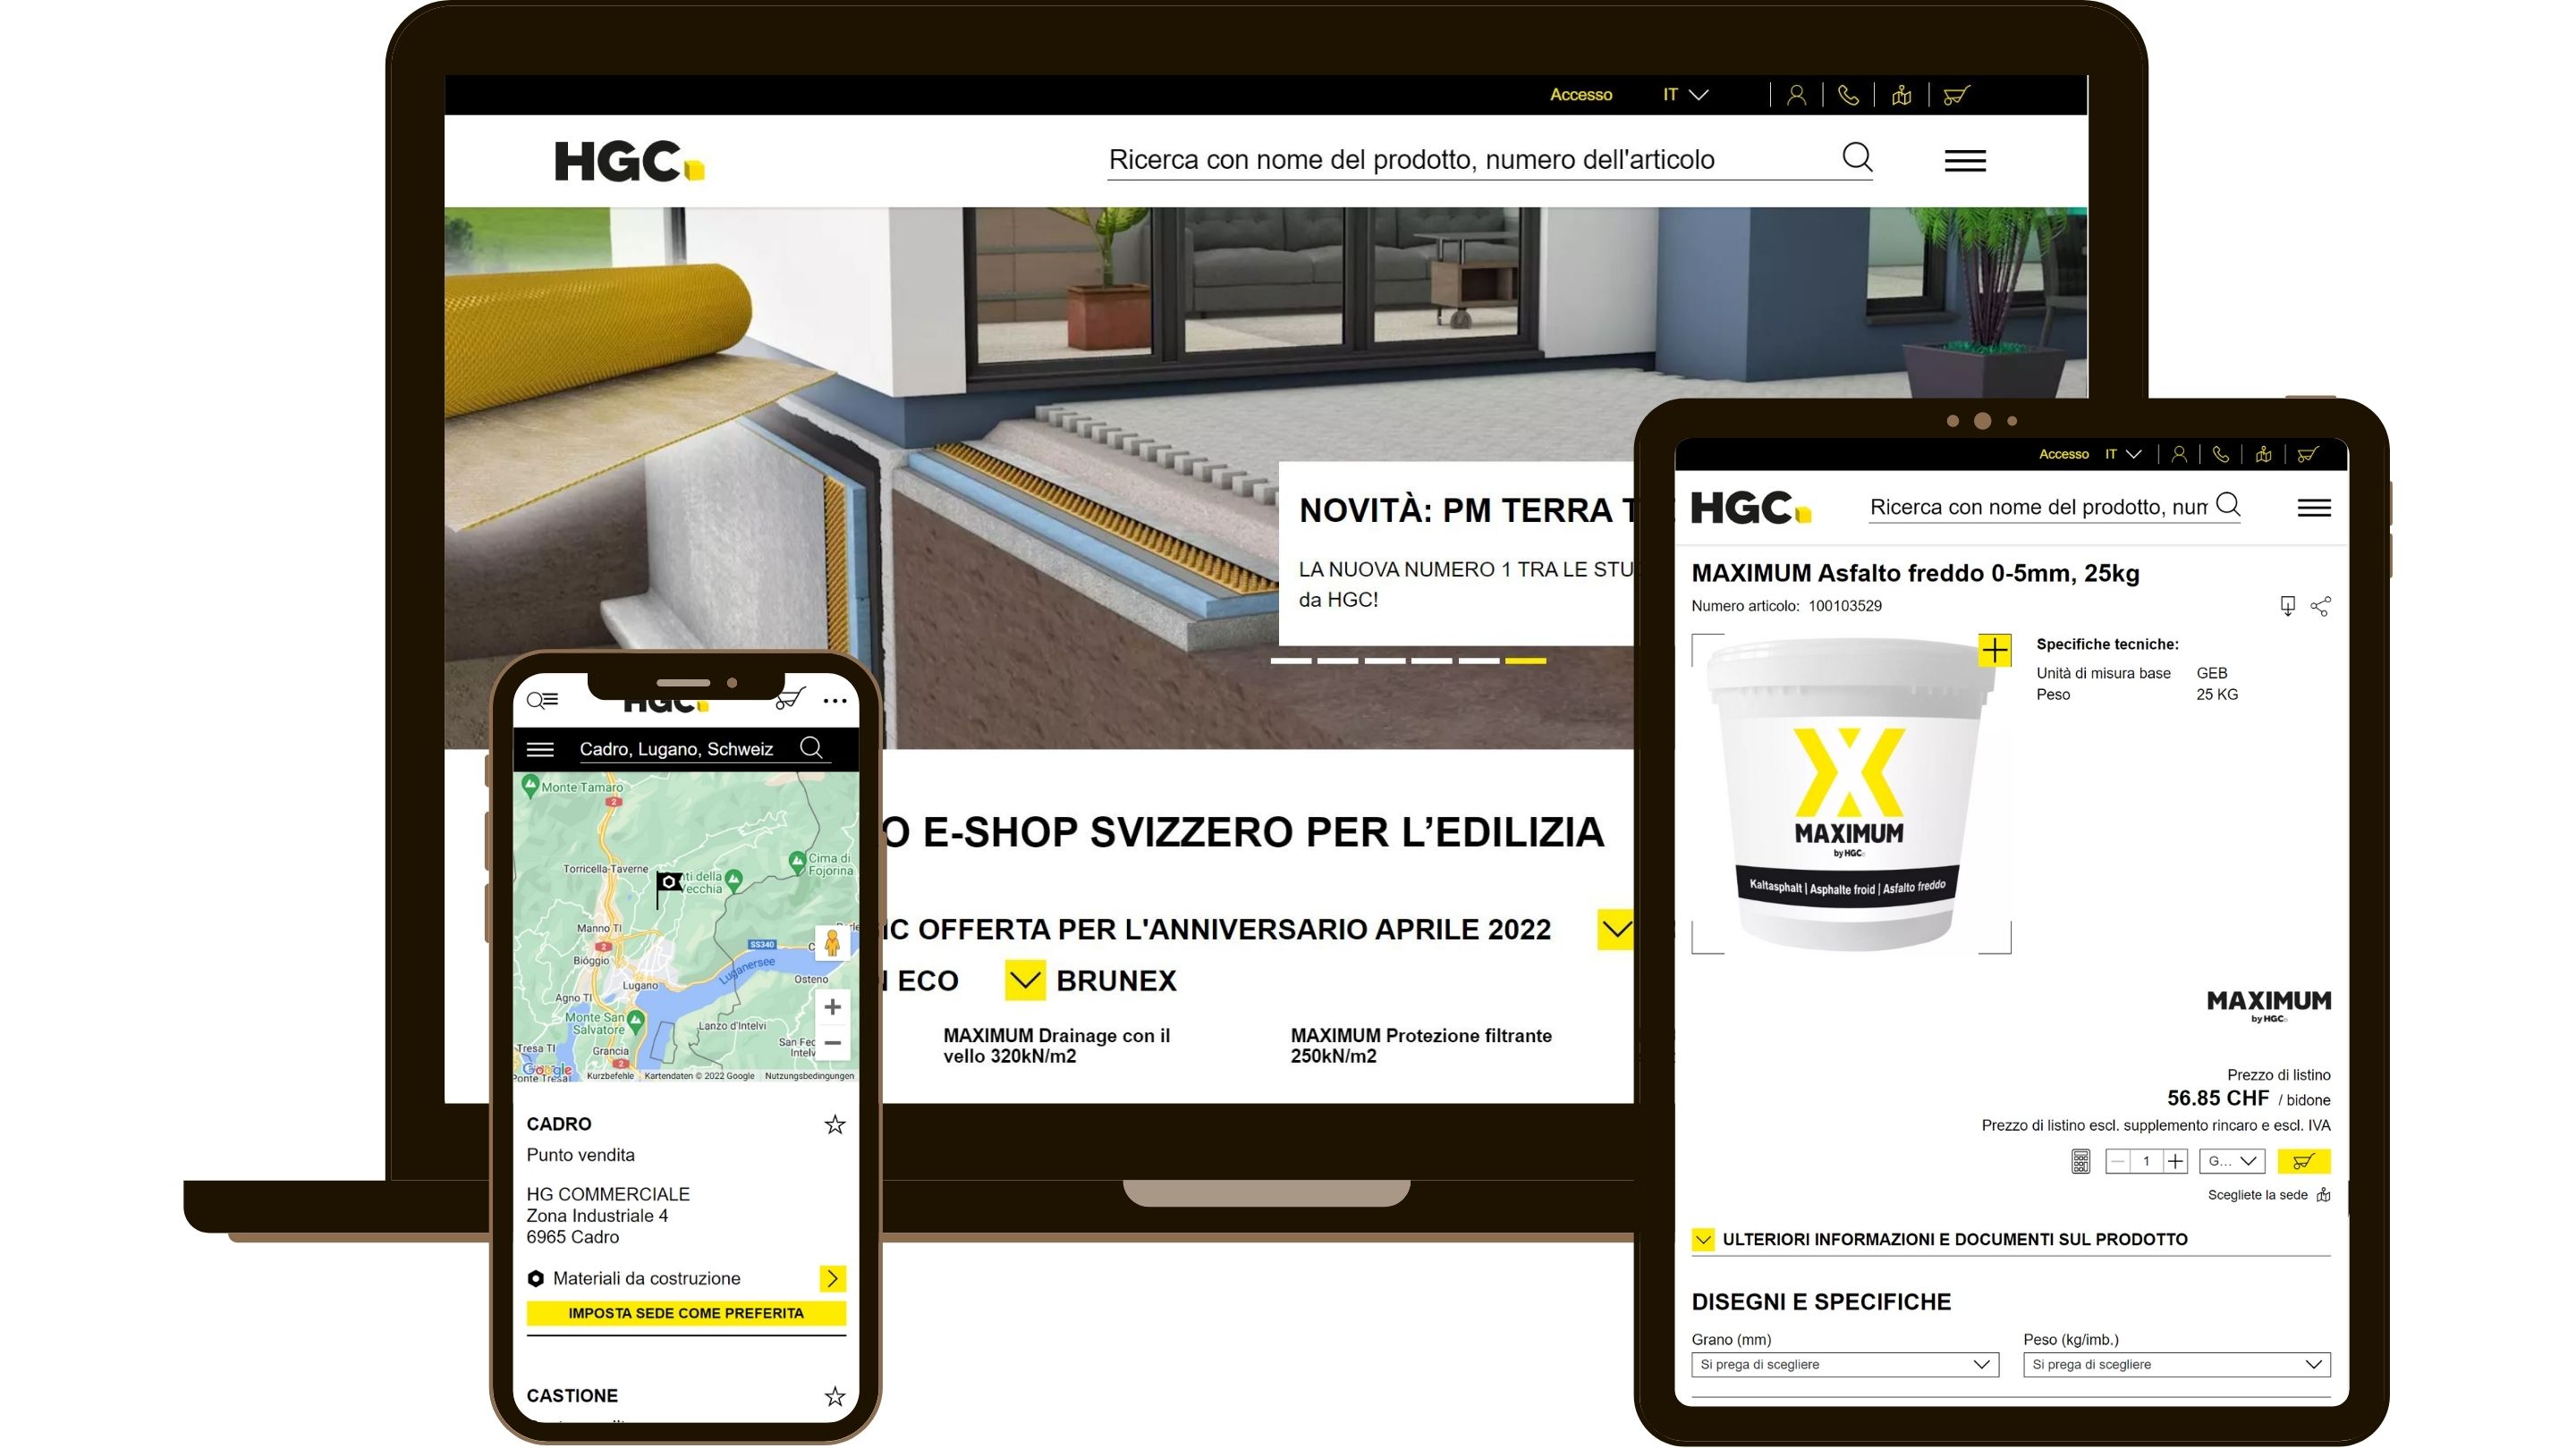Viewport: 2576px width, 1448px height.
Task: Click the magnifier search icon in desktop header
Action: pyautogui.click(x=1858, y=157)
